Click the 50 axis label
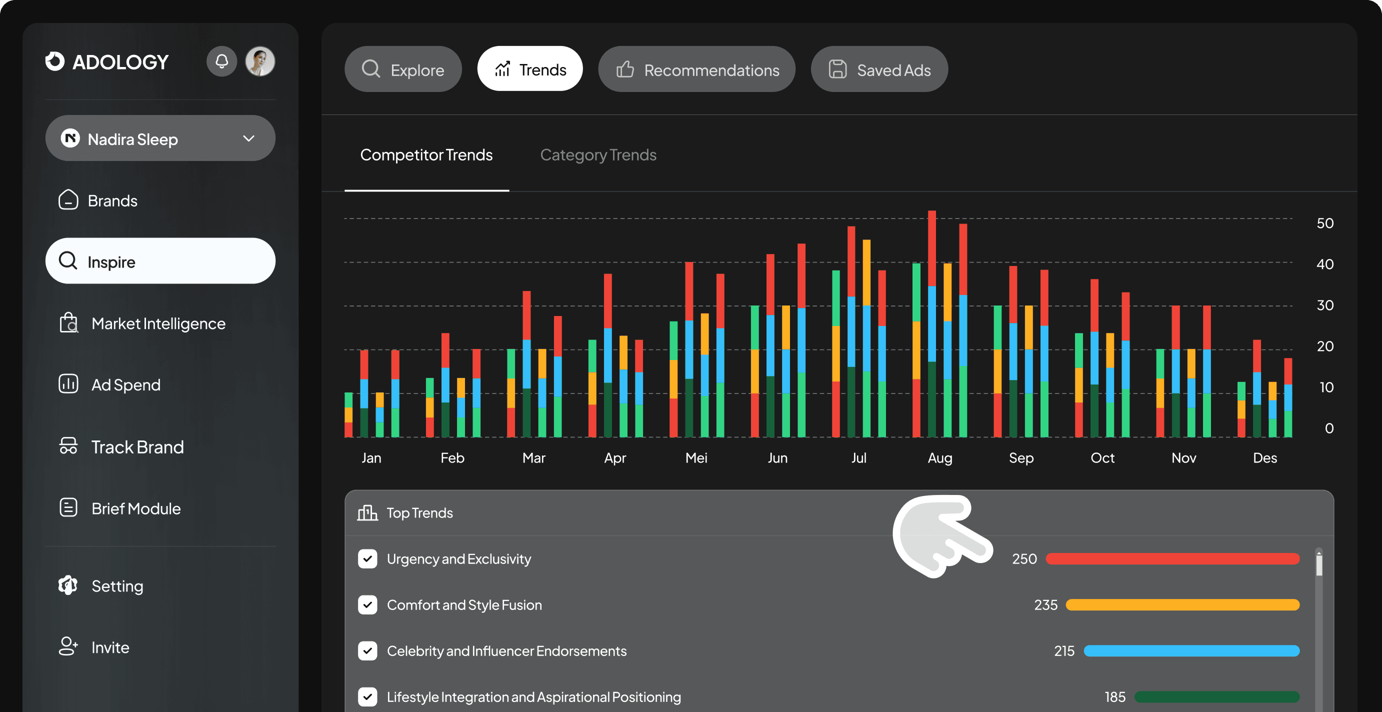 [1324, 223]
